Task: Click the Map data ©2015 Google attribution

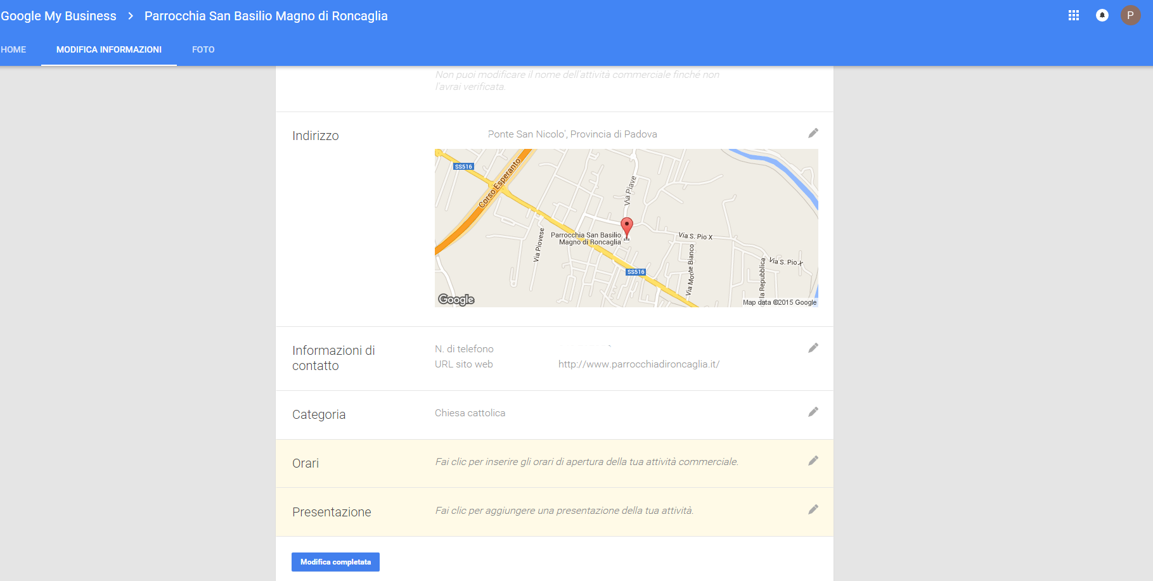Action: pos(780,302)
